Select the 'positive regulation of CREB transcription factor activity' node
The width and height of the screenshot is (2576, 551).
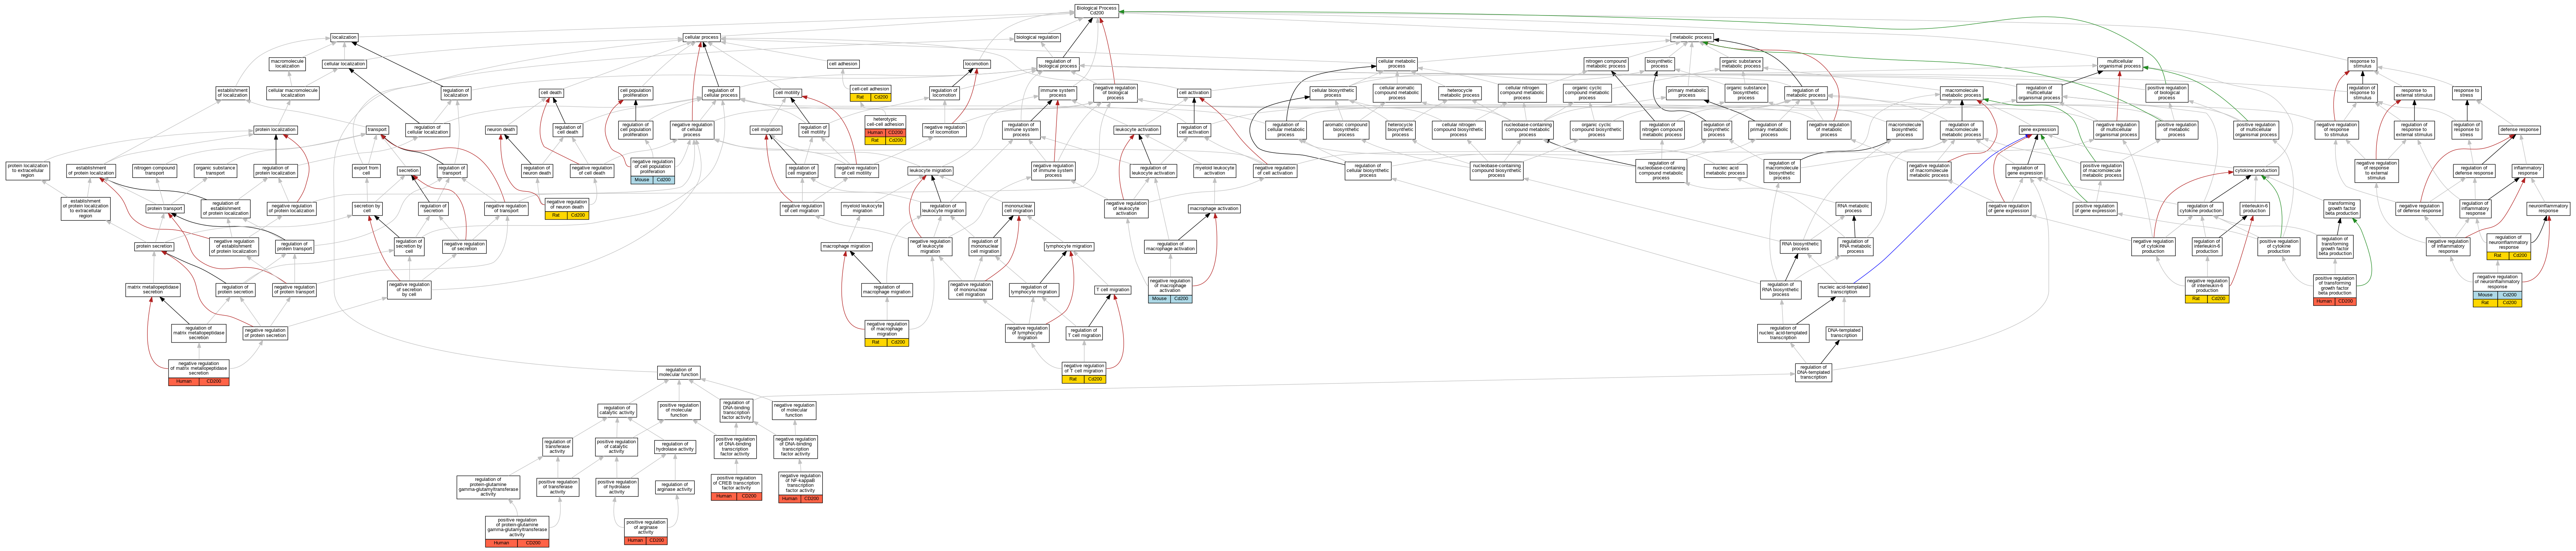[736, 483]
